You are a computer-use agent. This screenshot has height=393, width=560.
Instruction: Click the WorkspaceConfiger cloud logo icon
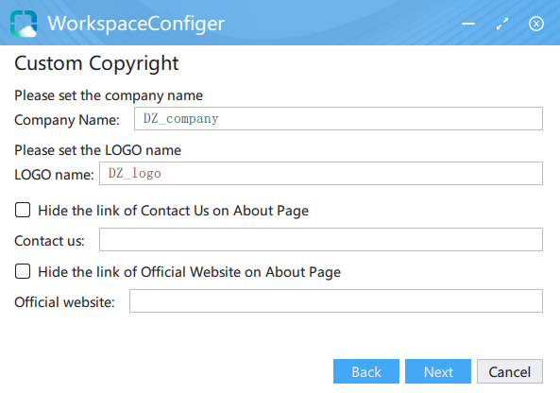point(24,24)
